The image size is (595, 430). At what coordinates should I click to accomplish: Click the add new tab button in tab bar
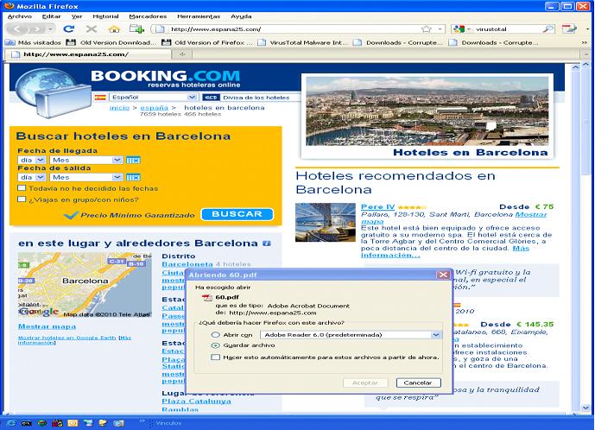pyautogui.click(x=182, y=54)
